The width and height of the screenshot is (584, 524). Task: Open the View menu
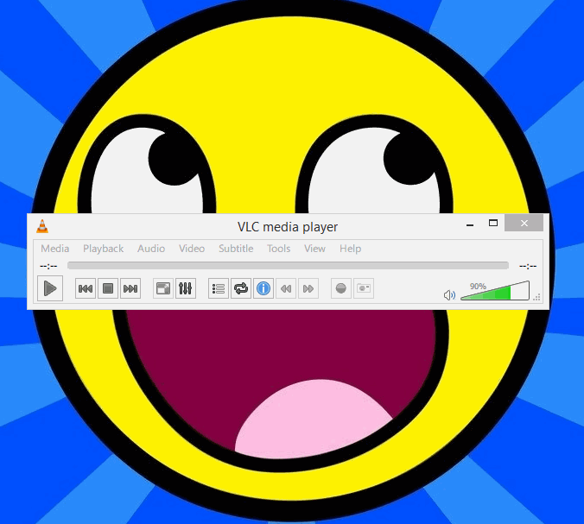[314, 249]
